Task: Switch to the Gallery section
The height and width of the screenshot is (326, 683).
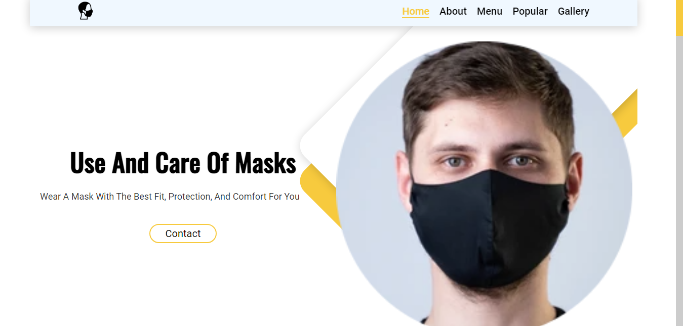Action: tap(574, 11)
